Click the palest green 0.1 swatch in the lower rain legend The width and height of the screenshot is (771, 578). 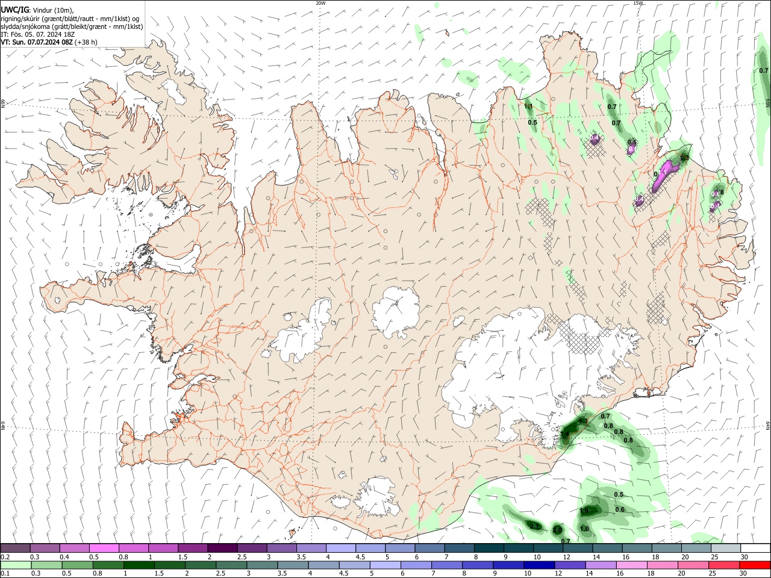tap(16, 565)
